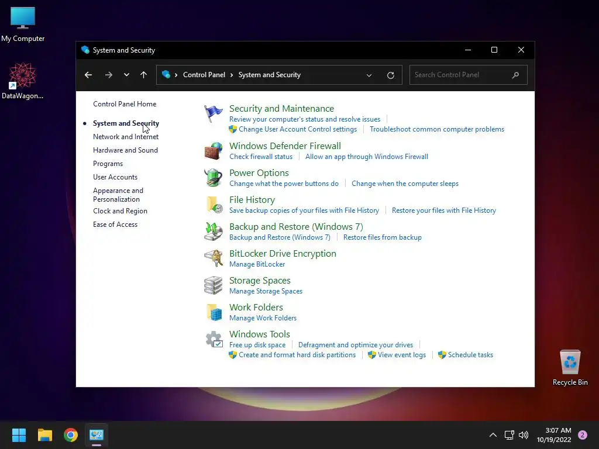
Task: Click Free up disk space link
Action: pyautogui.click(x=257, y=345)
